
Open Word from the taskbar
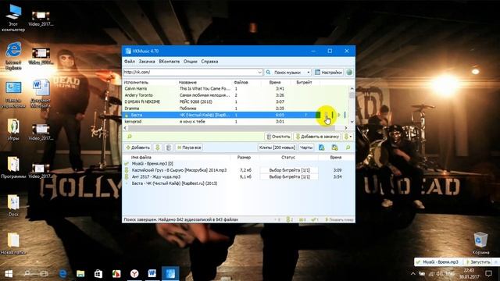(152, 273)
